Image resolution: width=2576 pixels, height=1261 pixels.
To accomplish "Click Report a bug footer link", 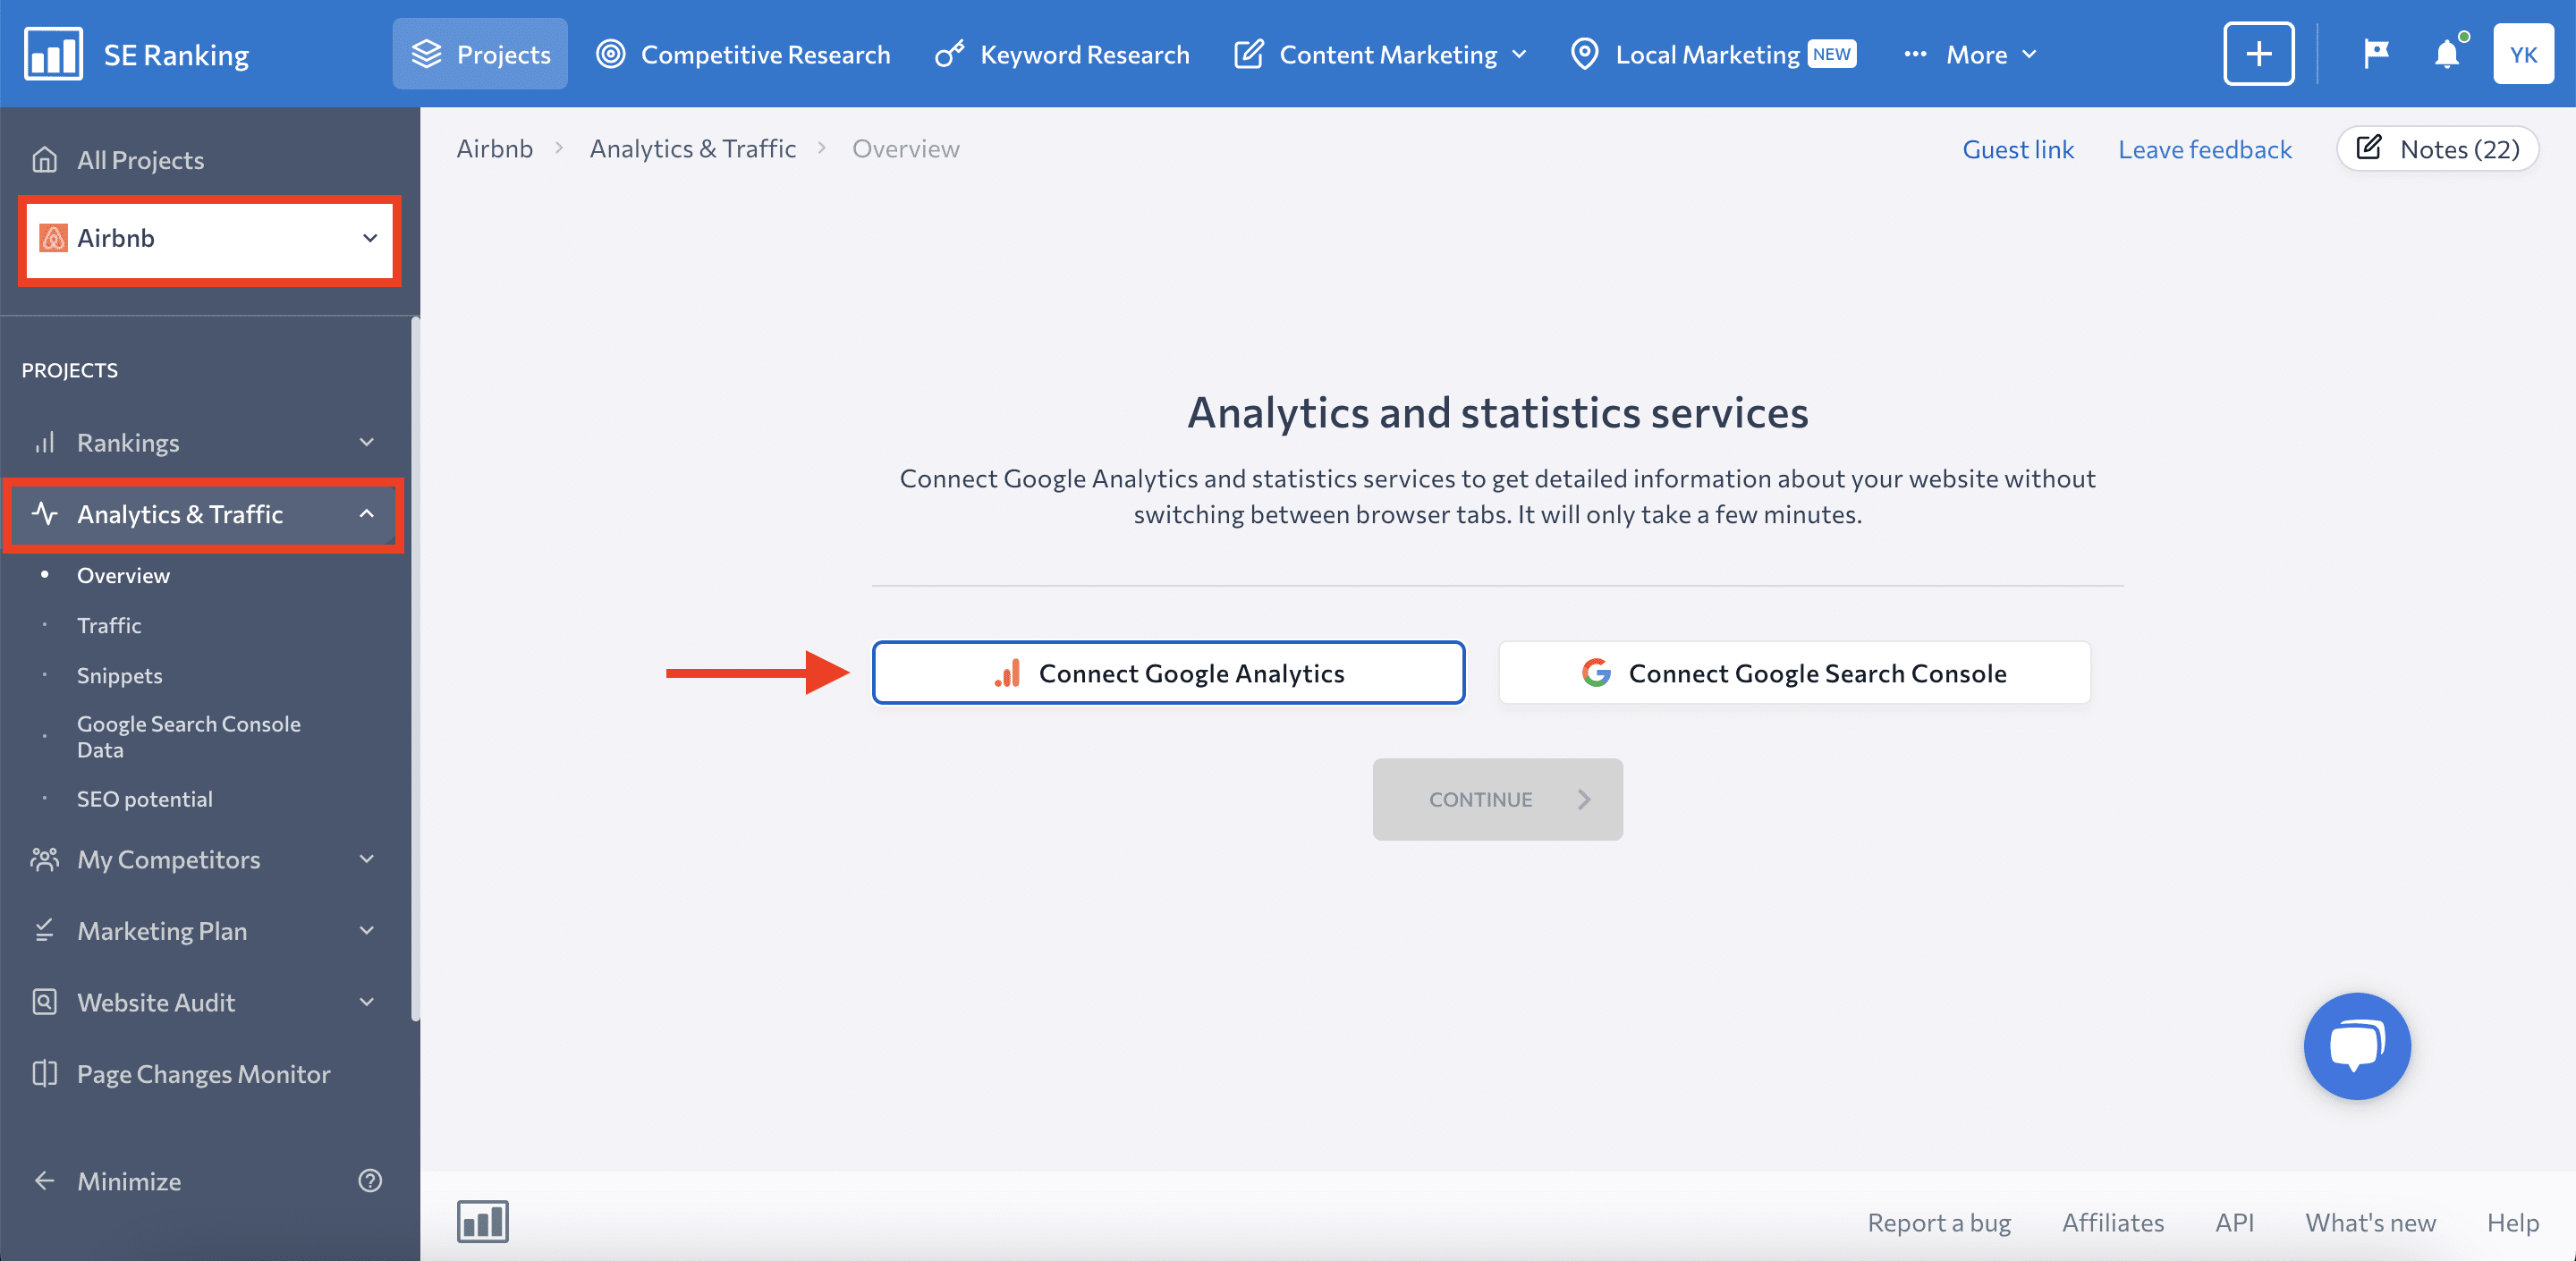I will click(1939, 1222).
